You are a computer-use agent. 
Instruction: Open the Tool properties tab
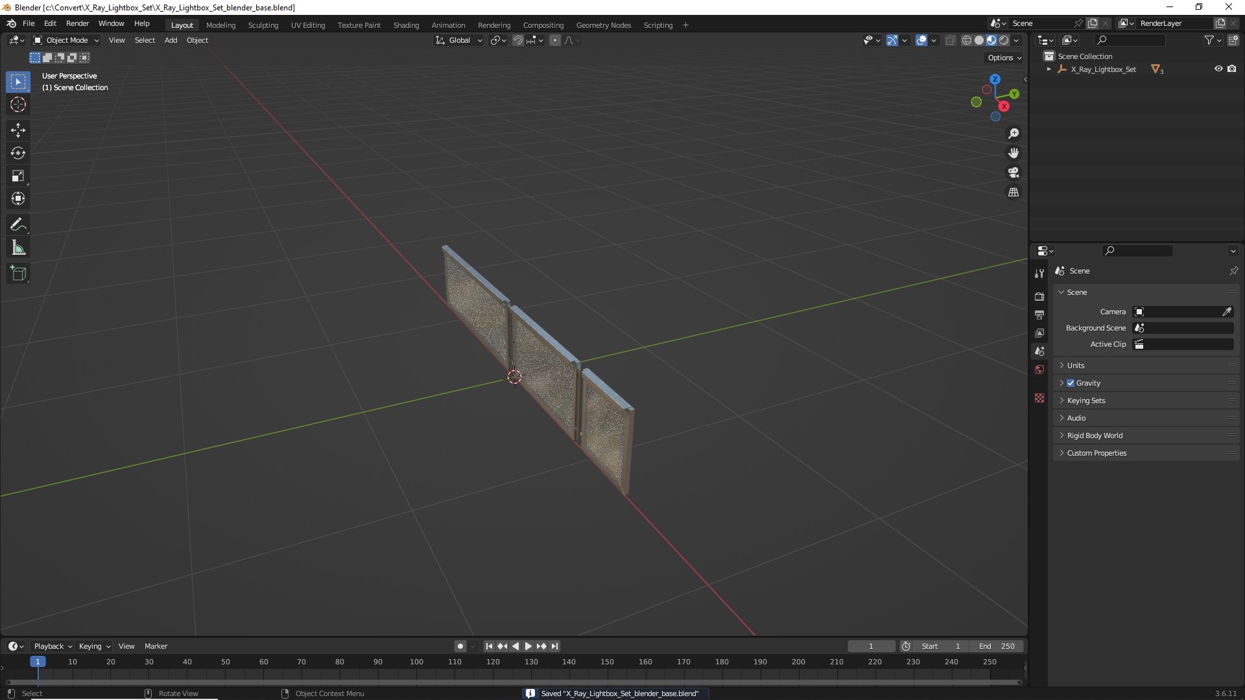pyautogui.click(x=1039, y=274)
